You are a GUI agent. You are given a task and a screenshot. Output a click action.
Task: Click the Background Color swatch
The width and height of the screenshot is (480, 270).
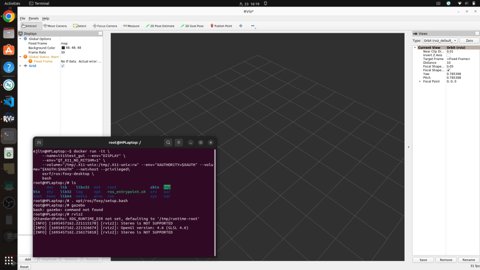(x=63, y=48)
